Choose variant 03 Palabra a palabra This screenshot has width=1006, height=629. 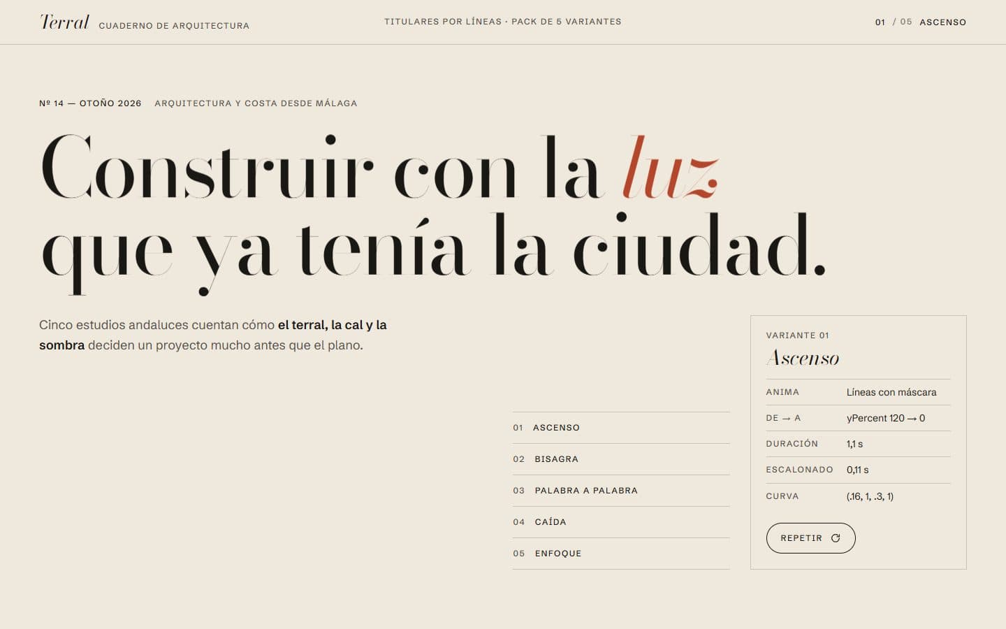pyautogui.click(x=621, y=491)
